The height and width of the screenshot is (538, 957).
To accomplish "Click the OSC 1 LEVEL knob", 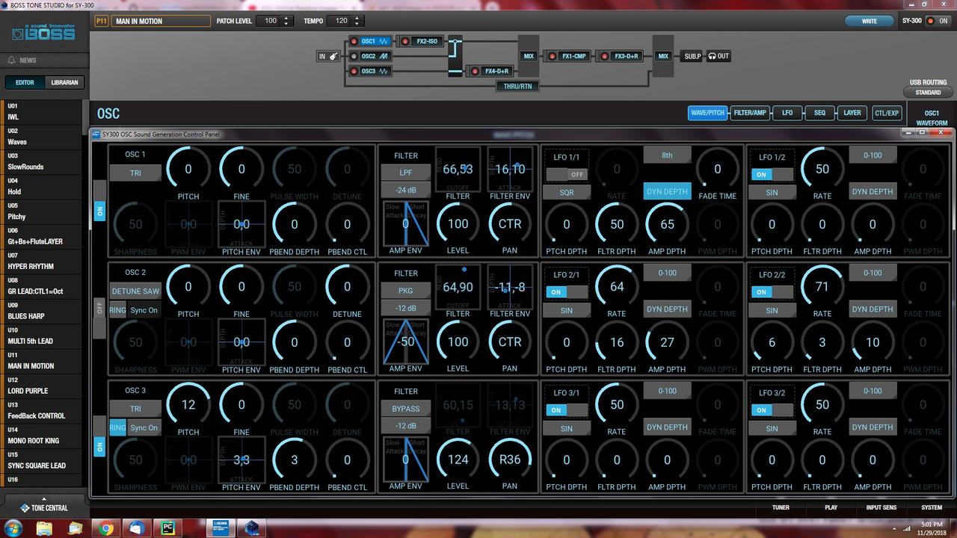I will point(458,223).
